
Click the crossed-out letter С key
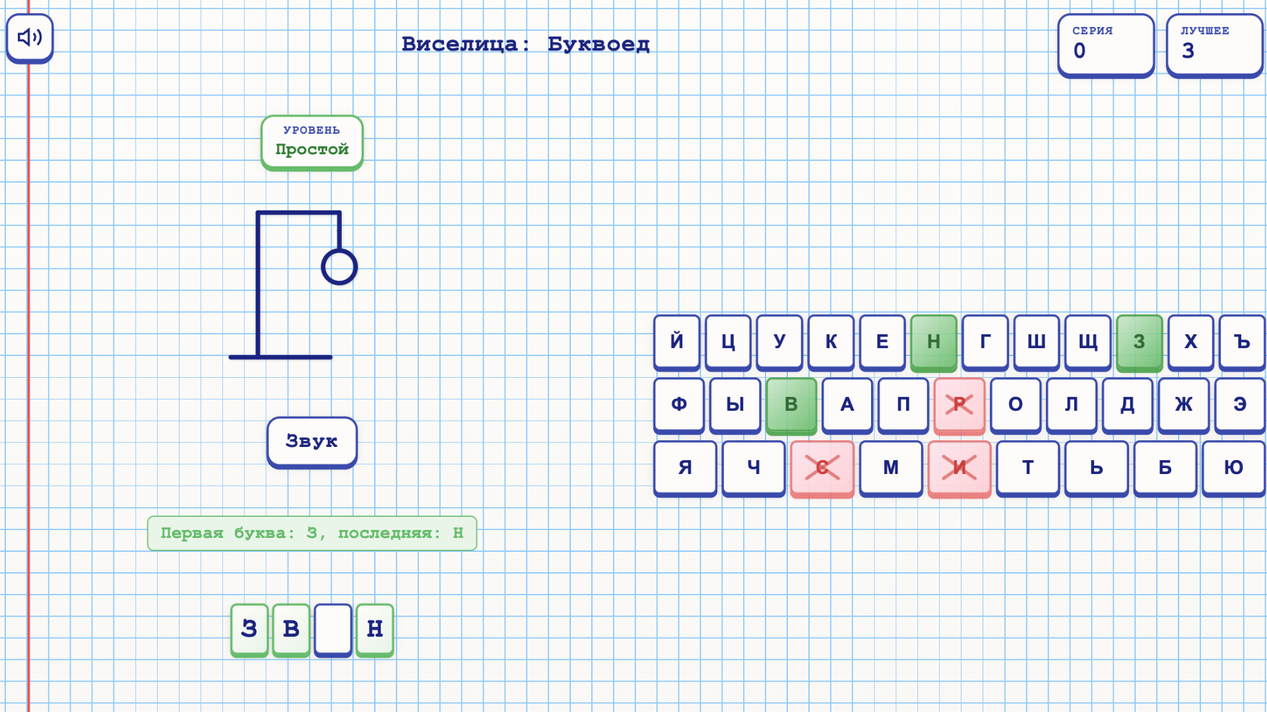[822, 468]
